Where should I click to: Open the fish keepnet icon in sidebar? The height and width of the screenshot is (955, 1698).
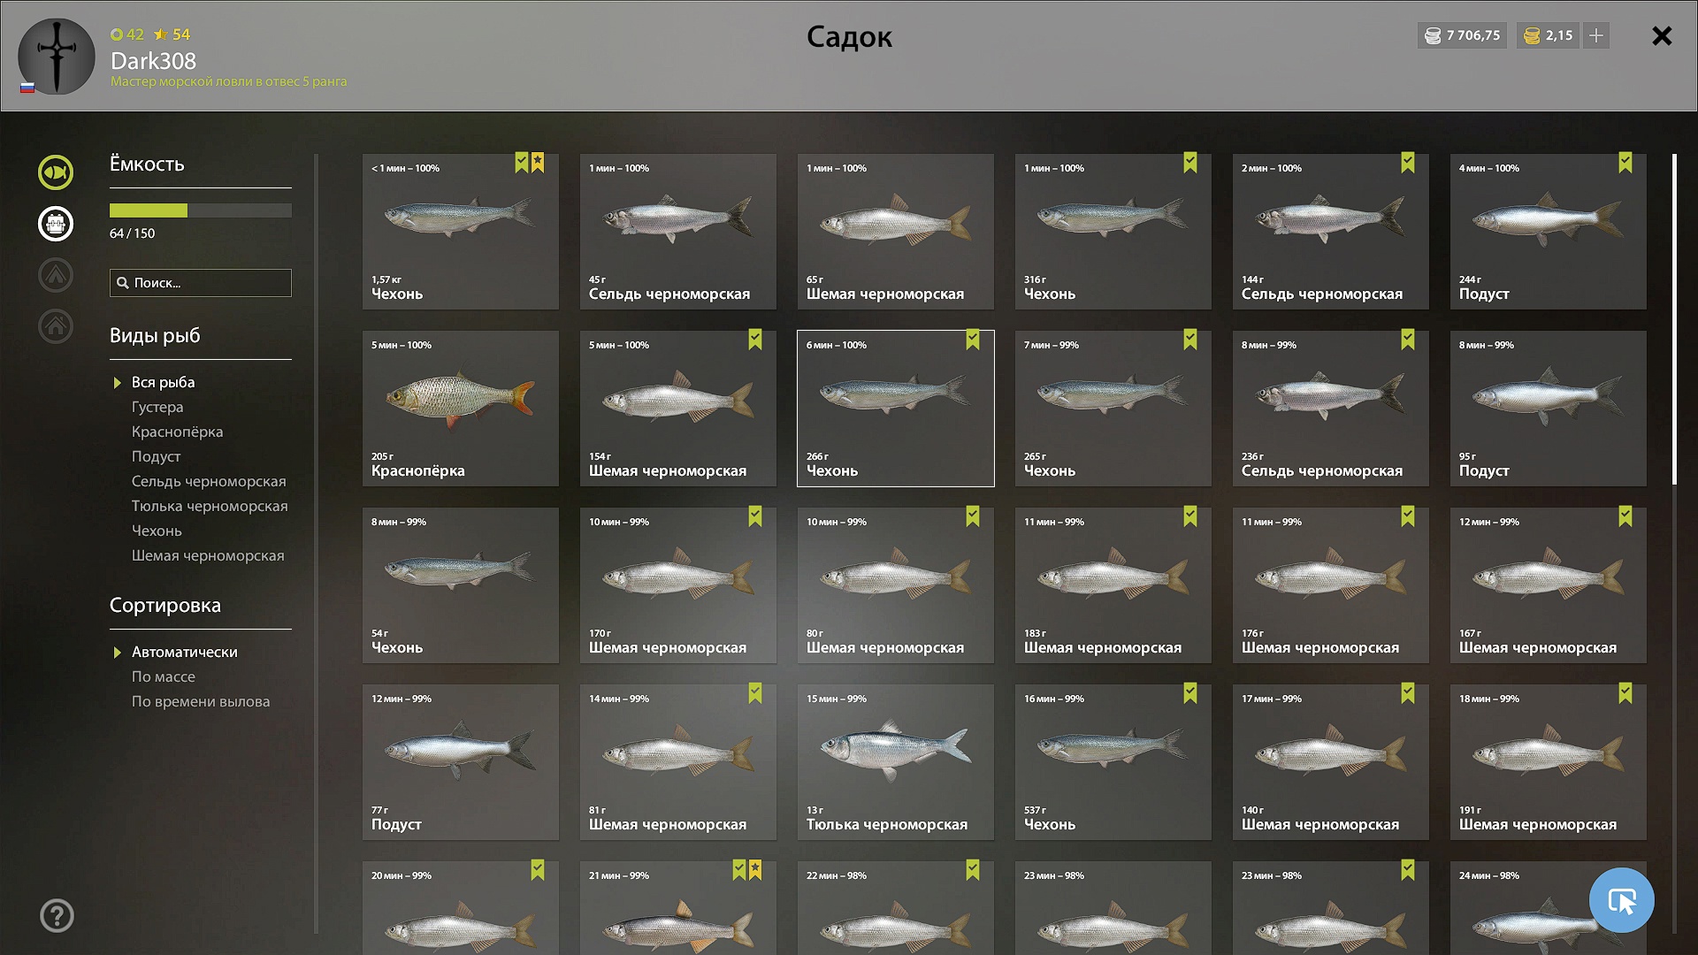pos(56,172)
